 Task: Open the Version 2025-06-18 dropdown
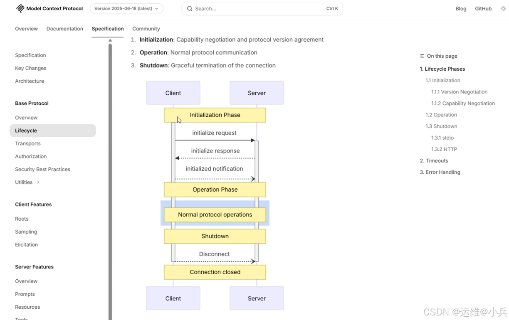tap(126, 8)
